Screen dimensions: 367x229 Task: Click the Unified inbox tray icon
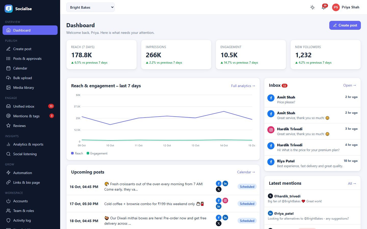point(8,106)
